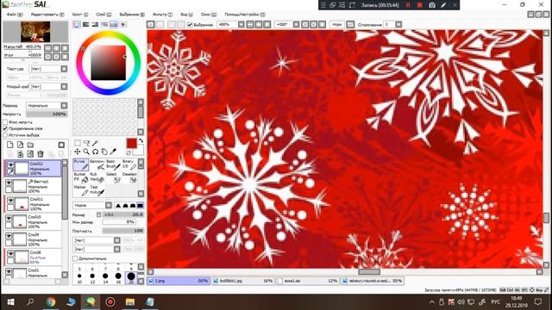Click the navigator preview thumbnail

click(35, 32)
